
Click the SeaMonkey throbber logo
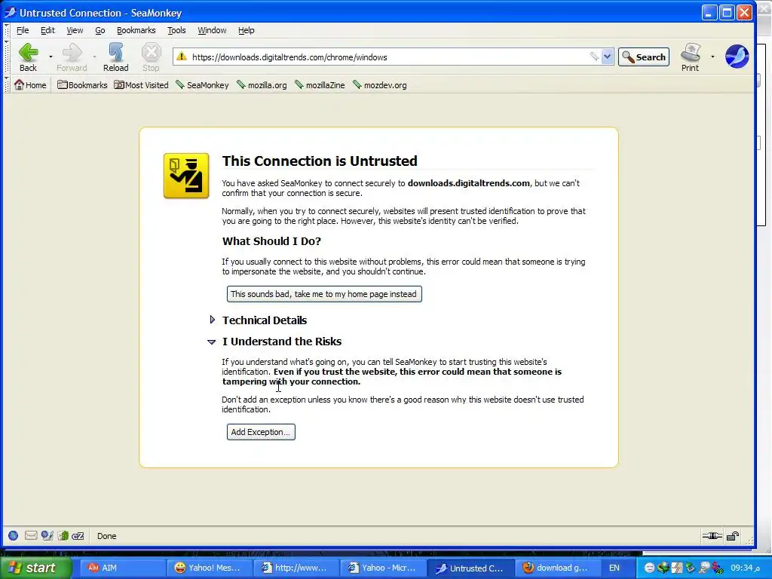(x=737, y=56)
